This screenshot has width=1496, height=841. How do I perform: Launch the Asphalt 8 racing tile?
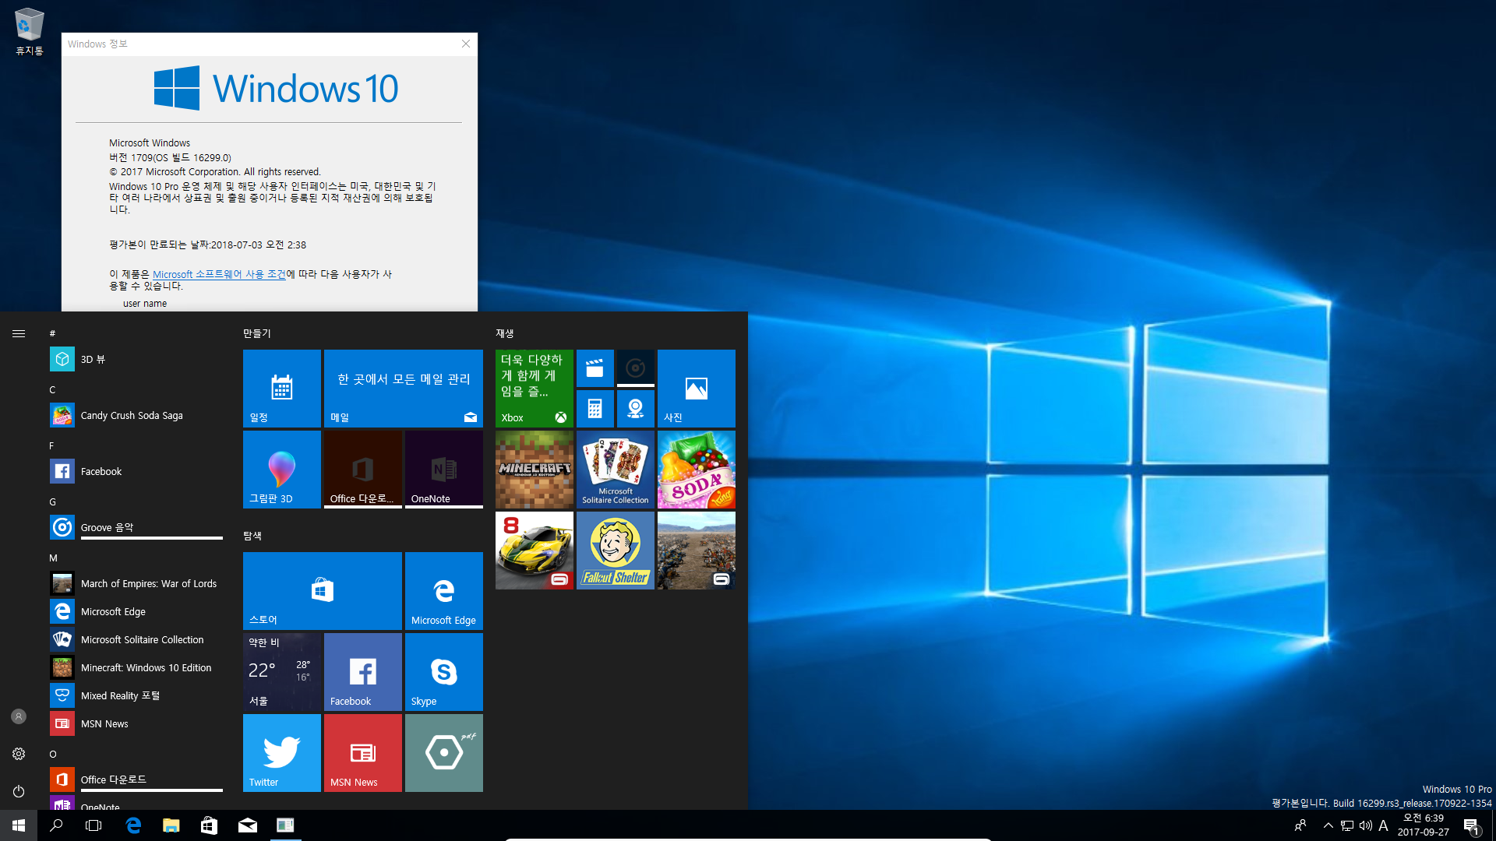[x=535, y=551]
